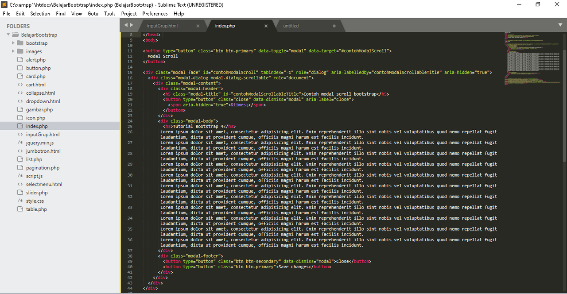The image size is (567, 294).
Task: Open the Selection menu
Action: point(40,14)
